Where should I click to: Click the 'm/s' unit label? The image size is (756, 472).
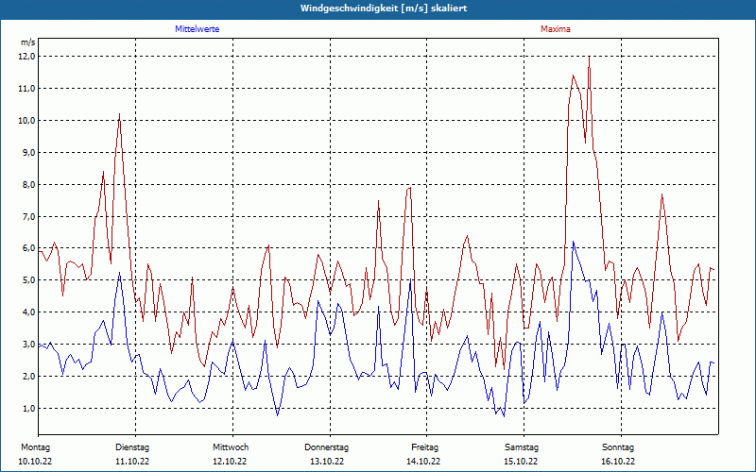pyautogui.click(x=28, y=42)
